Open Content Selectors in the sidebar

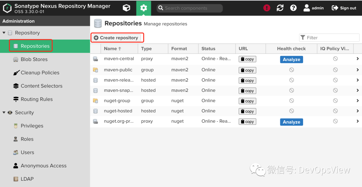click(x=45, y=86)
